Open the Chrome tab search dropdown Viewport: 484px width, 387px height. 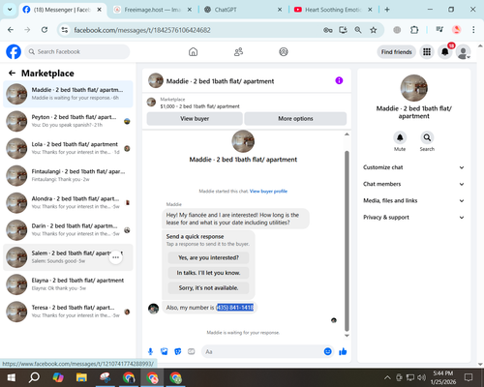[x=10, y=10]
